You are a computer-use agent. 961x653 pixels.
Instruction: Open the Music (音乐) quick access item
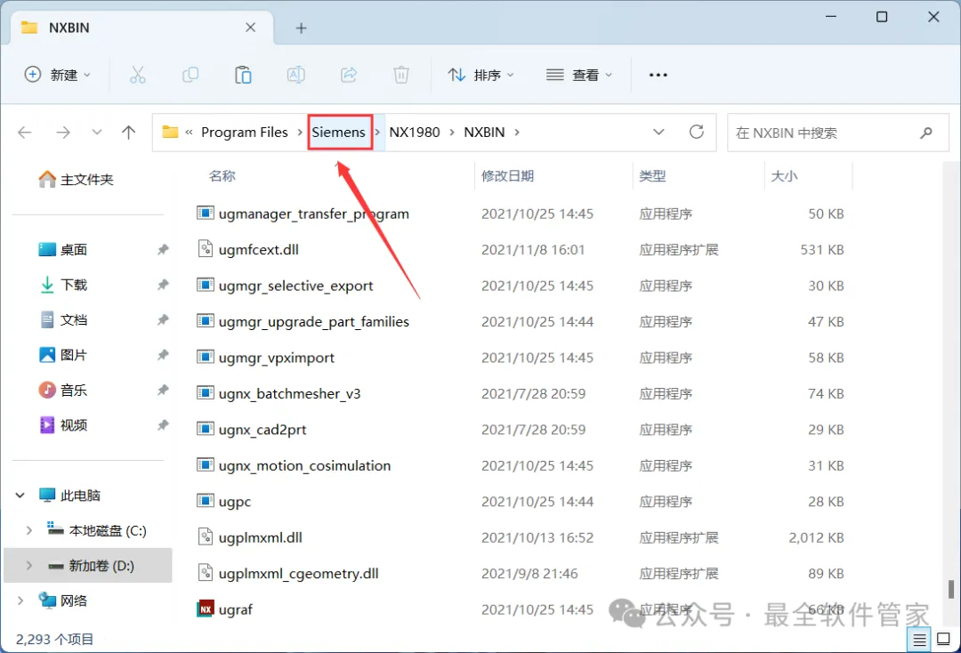(x=74, y=390)
